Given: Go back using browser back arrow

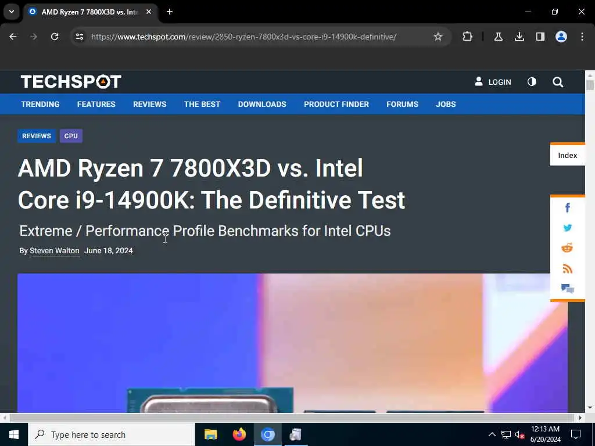Looking at the screenshot, I should click(x=13, y=37).
